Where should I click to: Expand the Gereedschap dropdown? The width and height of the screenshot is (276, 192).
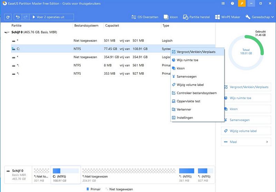(260, 17)
